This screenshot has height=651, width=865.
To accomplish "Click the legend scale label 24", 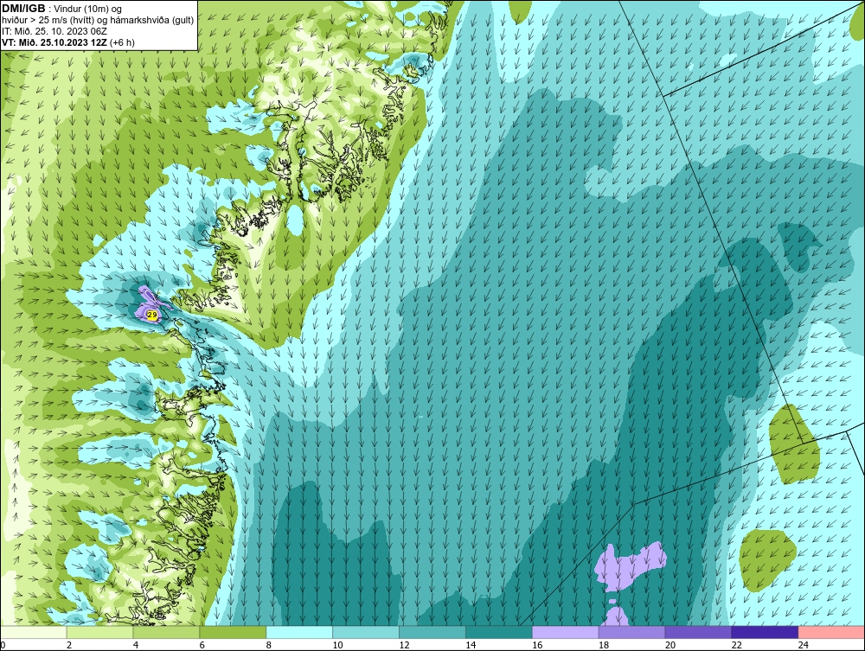I will click(804, 645).
